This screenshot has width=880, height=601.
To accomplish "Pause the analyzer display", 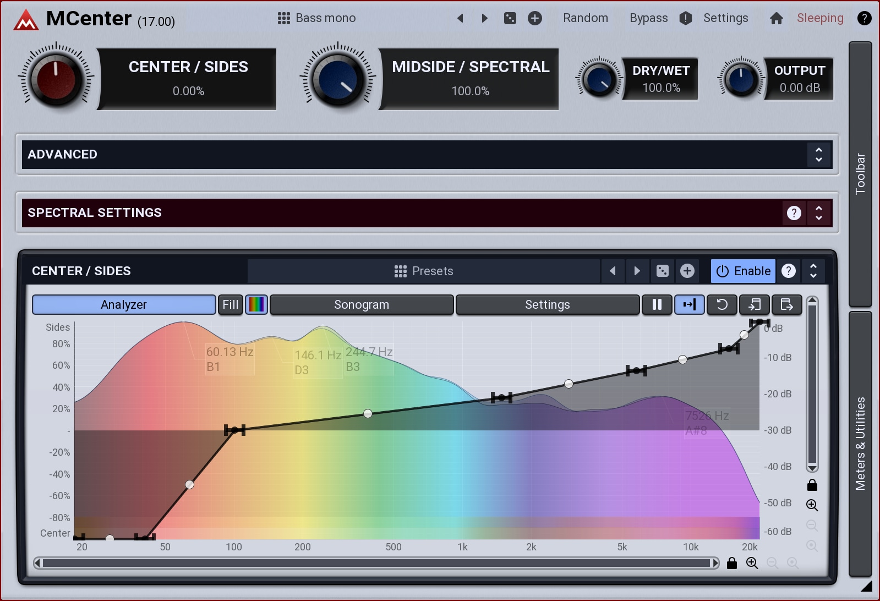I will (x=657, y=304).
